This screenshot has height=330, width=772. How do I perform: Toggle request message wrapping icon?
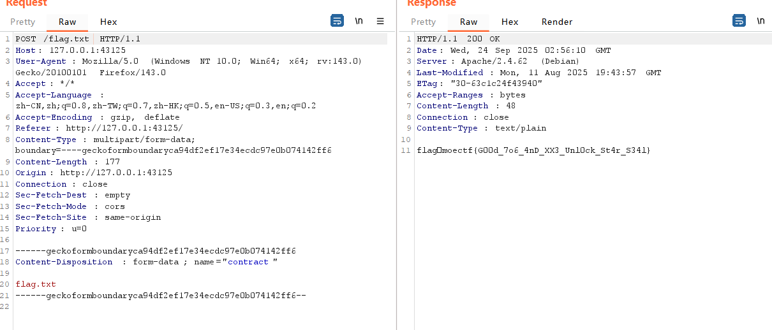pyautogui.click(x=337, y=21)
